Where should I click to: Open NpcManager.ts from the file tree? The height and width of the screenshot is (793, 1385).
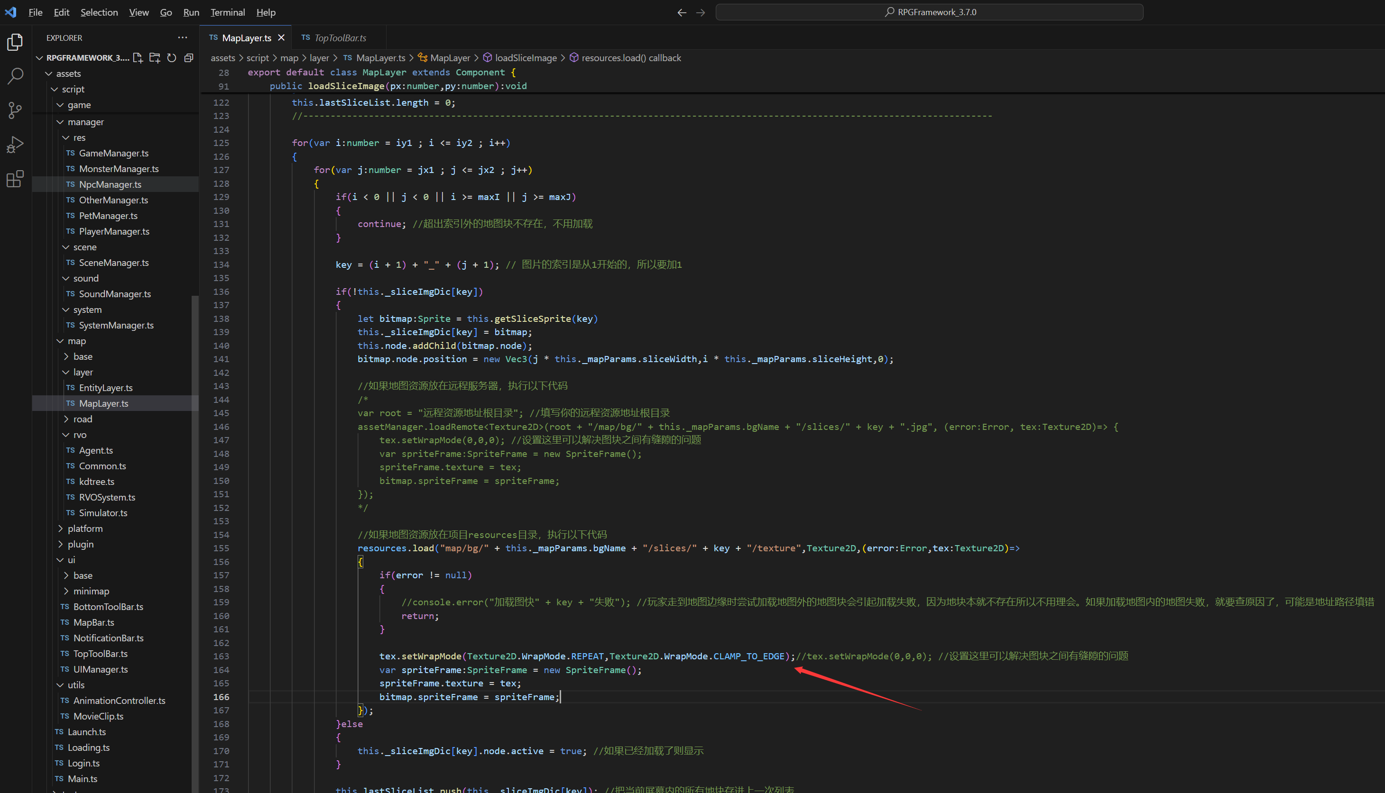click(x=110, y=185)
